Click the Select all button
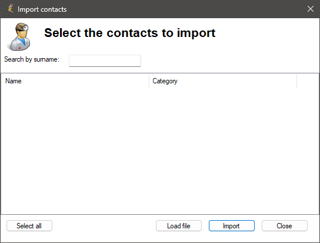The height and width of the screenshot is (243, 320). point(29,226)
